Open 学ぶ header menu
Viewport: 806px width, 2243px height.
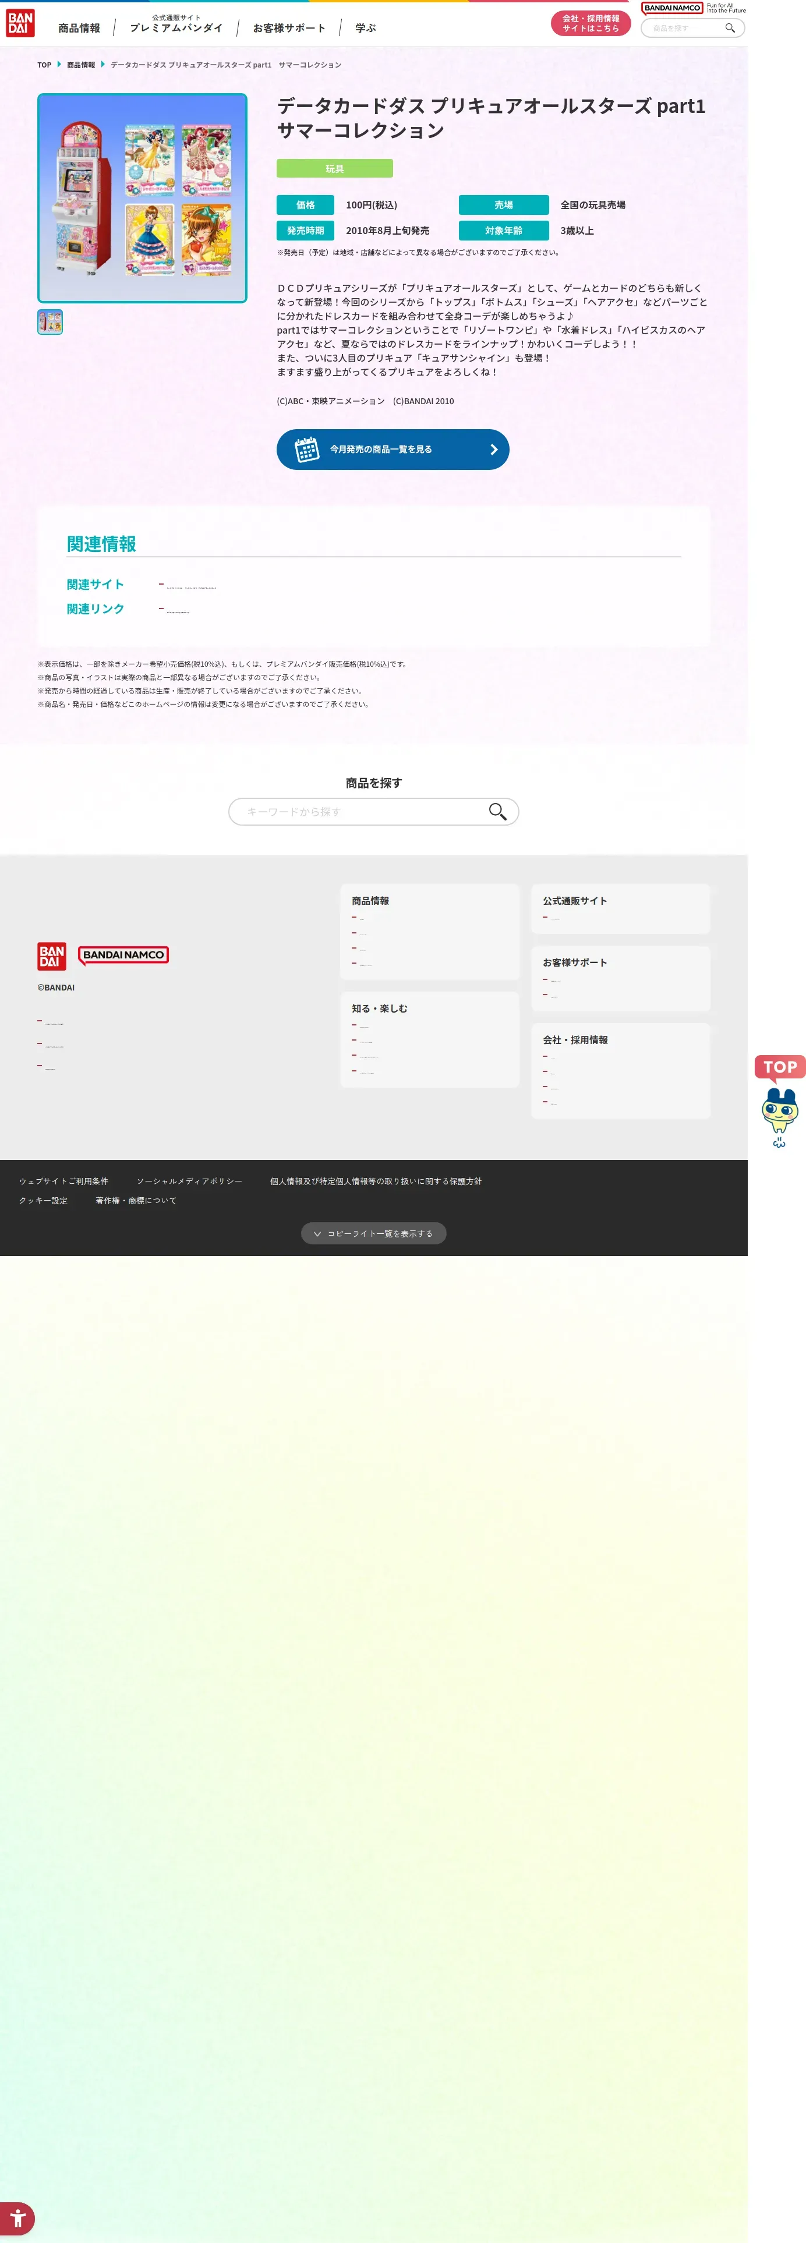366,28
